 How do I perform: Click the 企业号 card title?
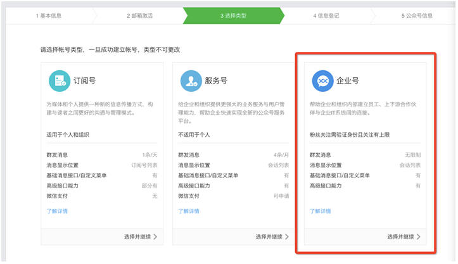pos(347,81)
